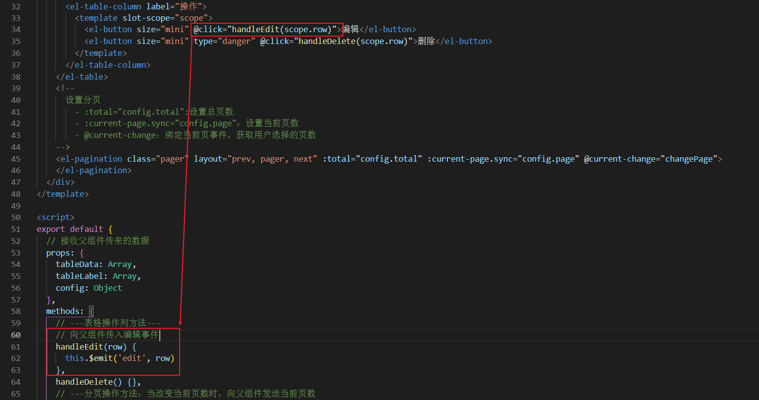Click the type="danger" attribute on line 35
This screenshot has width=759, height=400.
point(224,42)
